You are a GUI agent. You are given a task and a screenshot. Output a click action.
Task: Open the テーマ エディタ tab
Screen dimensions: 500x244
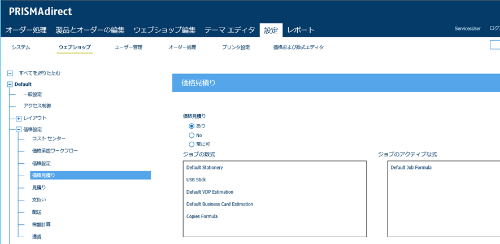[230, 30]
